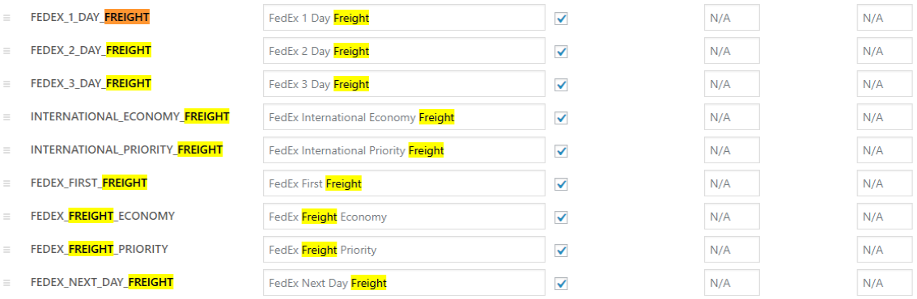Click drag handle beside FEDEX_NEXT_DAY_FREIGHT
The image size is (917, 299).
(7, 283)
